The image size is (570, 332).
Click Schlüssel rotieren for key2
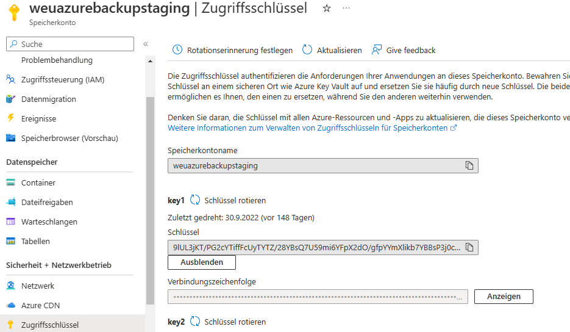[x=235, y=322]
